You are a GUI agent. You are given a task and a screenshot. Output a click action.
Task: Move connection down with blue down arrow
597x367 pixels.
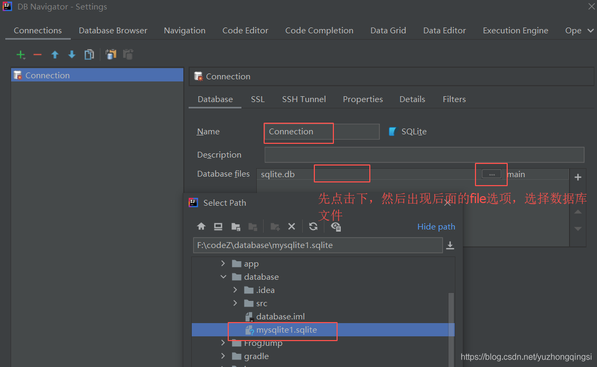click(72, 54)
